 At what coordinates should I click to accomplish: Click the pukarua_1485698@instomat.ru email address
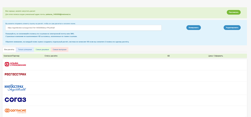[x=58, y=14]
